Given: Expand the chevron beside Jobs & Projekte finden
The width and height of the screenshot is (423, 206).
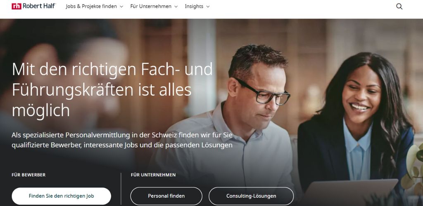Looking at the screenshot, I should tap(121, 7).
